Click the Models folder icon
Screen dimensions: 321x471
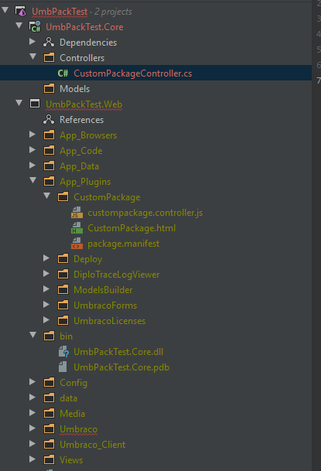[49, 89]
